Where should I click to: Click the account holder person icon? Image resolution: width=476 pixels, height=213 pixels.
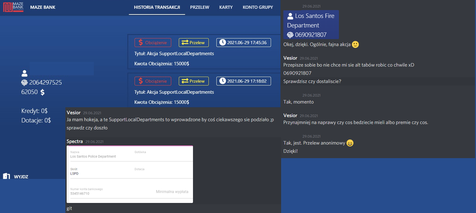click(25, 73)
